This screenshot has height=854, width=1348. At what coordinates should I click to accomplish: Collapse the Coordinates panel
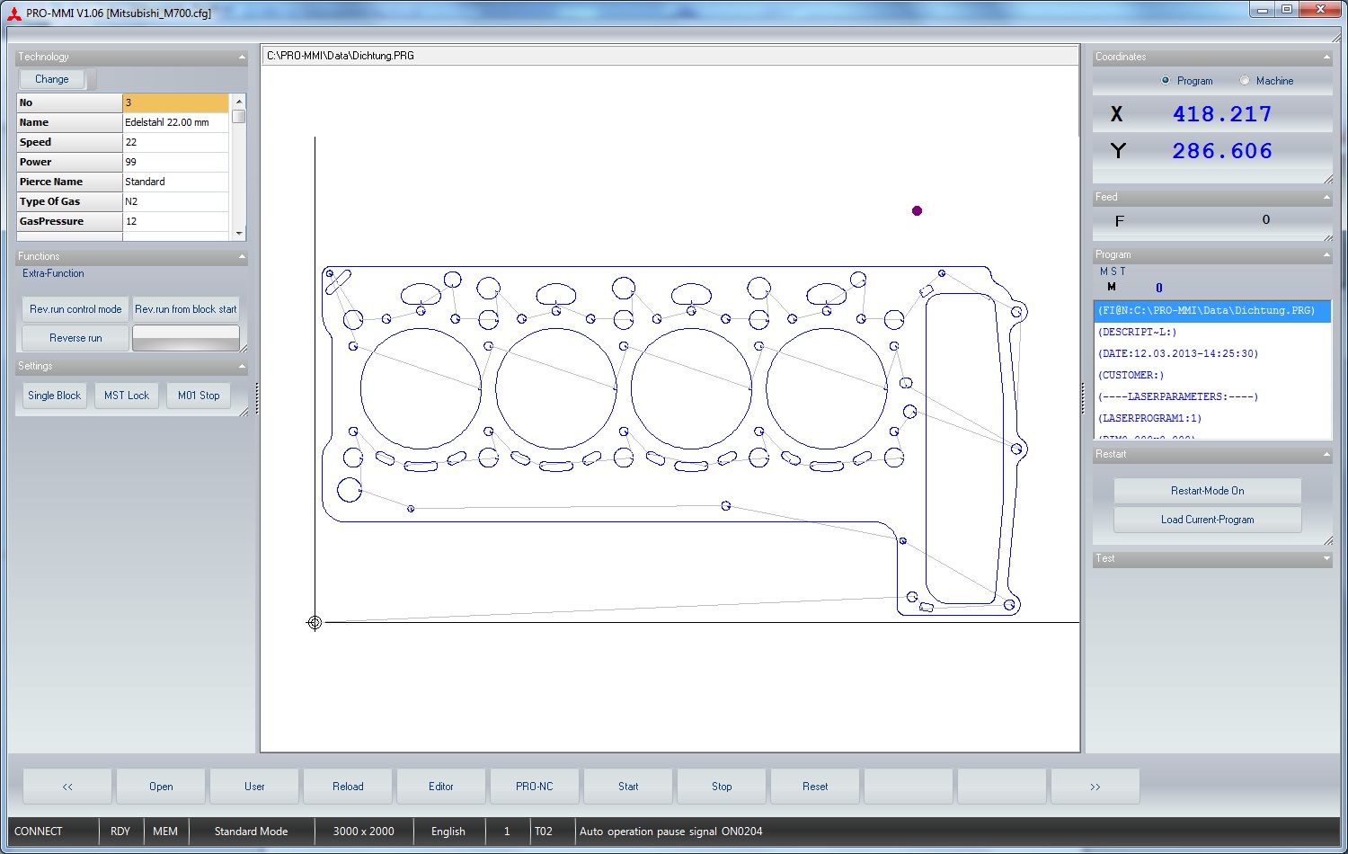[x=1327, y=57]
